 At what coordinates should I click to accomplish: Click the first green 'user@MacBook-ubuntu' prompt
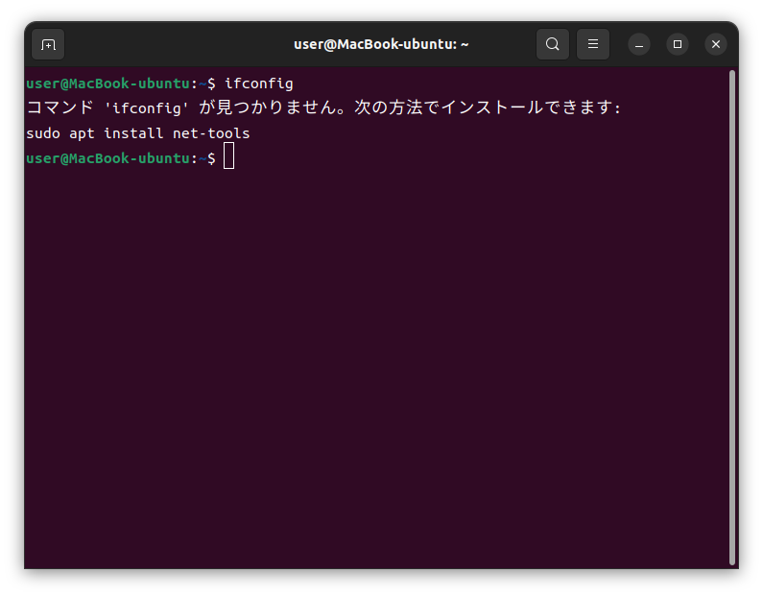(108, 83)
